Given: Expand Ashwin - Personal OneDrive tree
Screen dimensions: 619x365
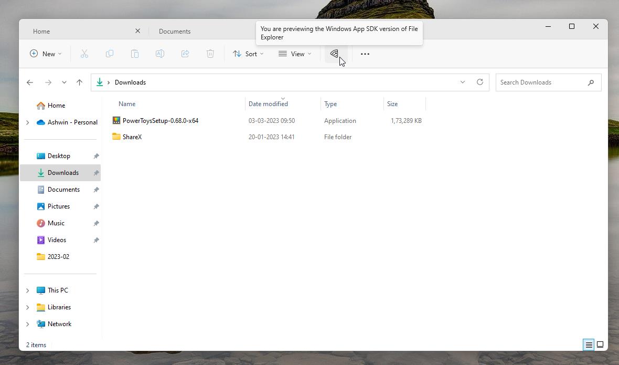Looking at the screenshot, I should (28, 122).
